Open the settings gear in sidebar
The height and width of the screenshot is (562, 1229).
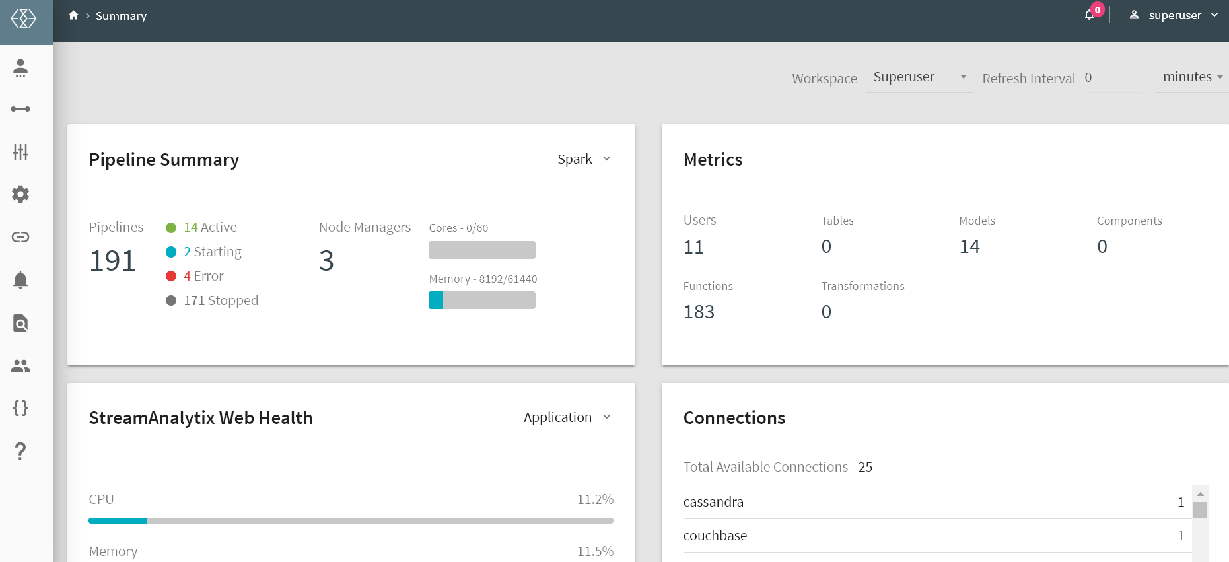[20, 194]
